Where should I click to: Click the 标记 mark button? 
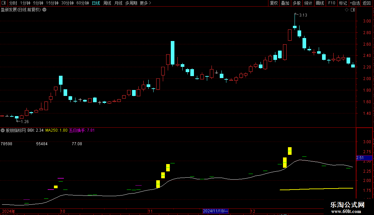coord(343,3)
